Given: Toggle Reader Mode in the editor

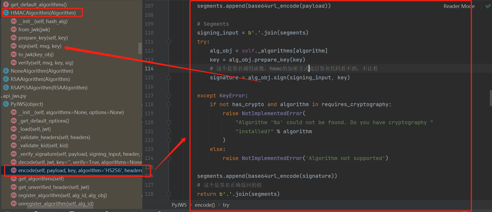Looking at the screenshot, I should tap(459, 6).
